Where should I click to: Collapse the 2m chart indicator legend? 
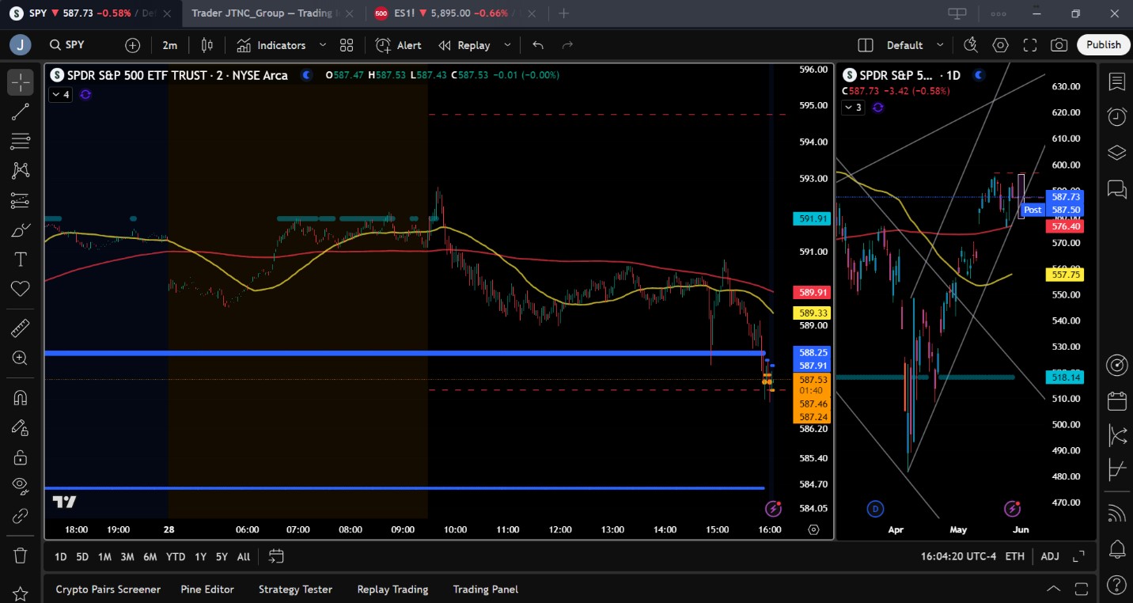coord(61,94)
